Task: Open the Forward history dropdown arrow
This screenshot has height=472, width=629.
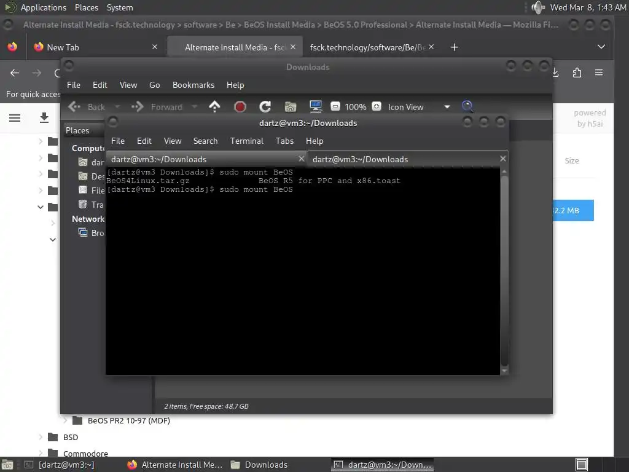Action: pos(195,107)
